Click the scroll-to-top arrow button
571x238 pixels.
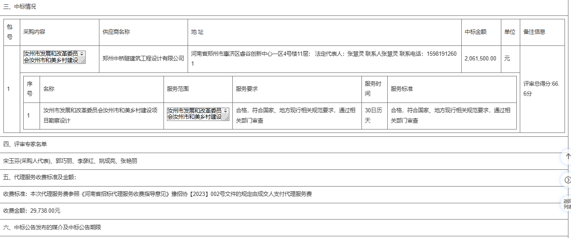pyautogui.click(x=568, y=157)
